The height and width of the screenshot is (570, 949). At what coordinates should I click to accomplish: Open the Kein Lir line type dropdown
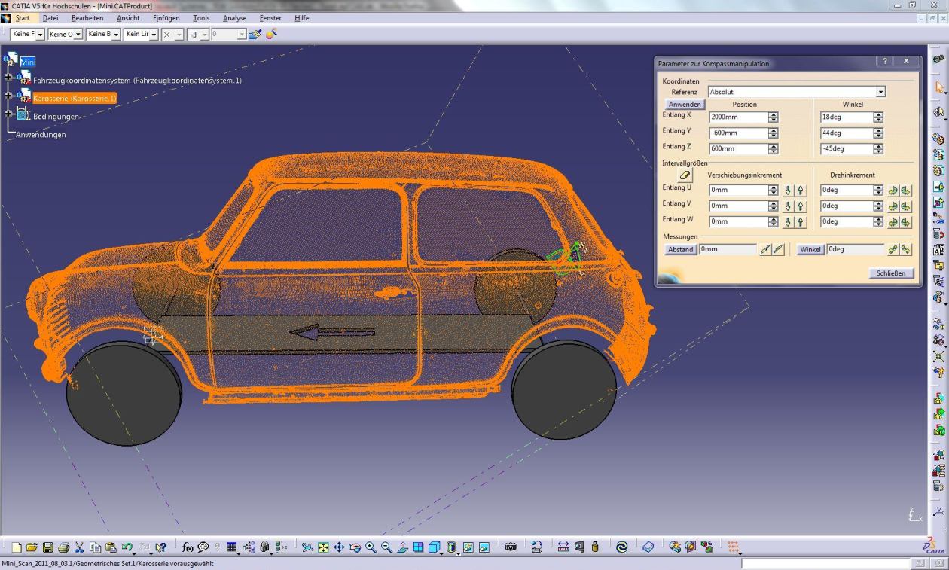[x=154, y=35]
